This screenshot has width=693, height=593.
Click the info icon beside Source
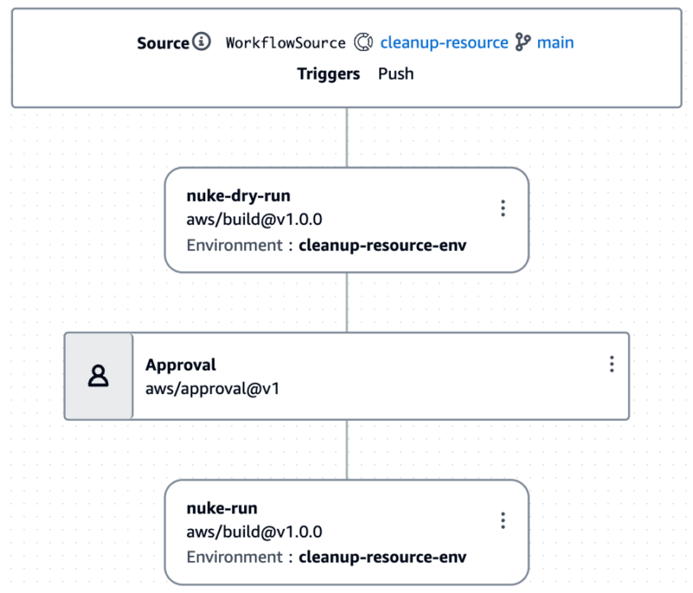point(202,42)
